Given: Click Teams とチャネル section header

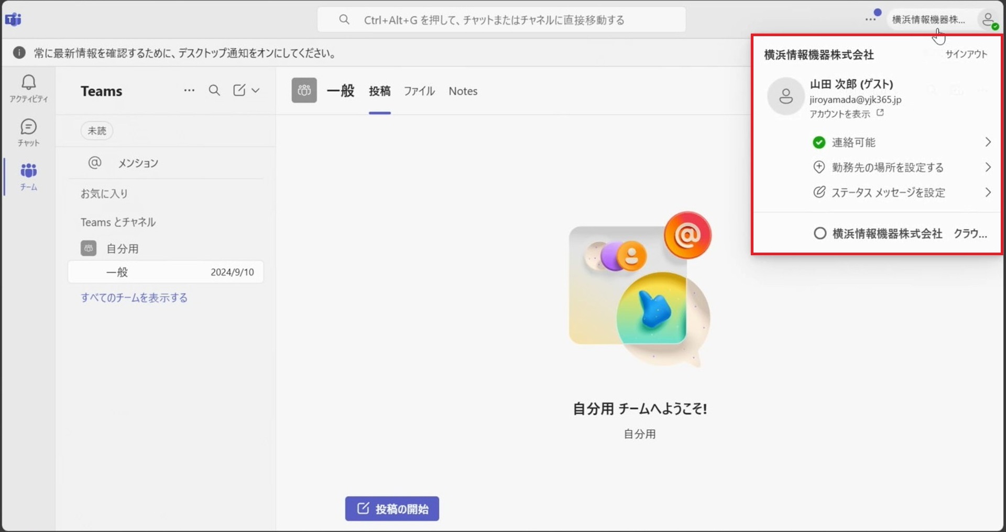Looking at the screenshot, I should (x=118, y=222).
